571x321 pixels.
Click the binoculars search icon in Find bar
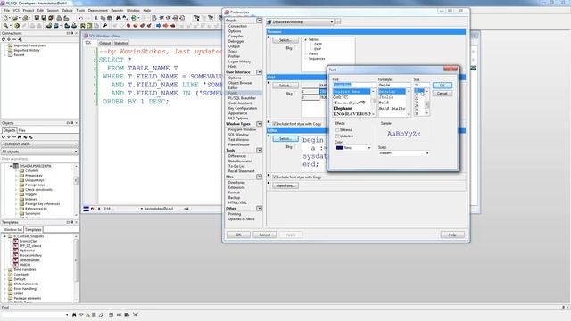coord(74,315)
